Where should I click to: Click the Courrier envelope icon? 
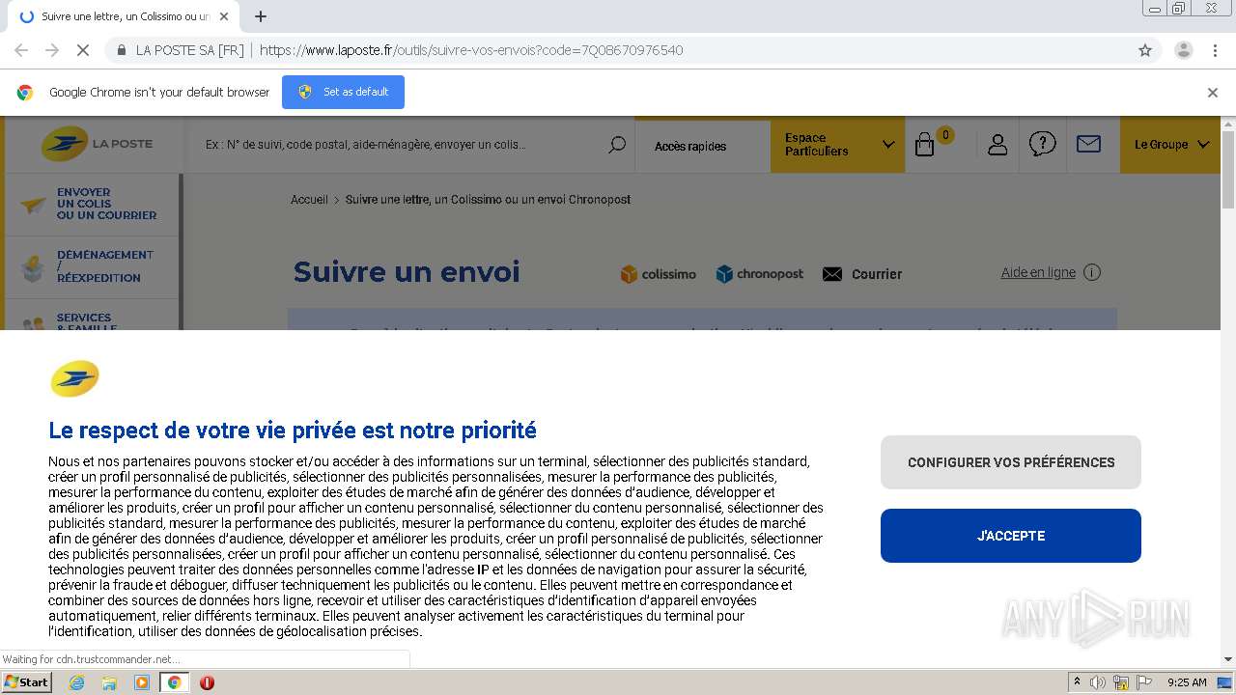[832, 274]
